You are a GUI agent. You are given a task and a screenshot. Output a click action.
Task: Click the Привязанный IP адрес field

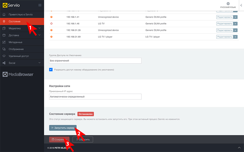point(95,97)
